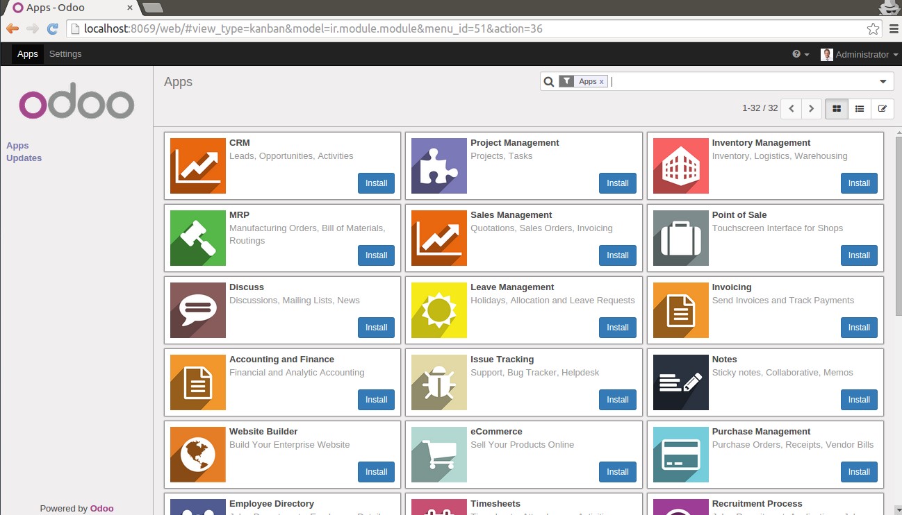The image size is (902, 515).
Task: Switch to list view
Action: [x=860, y=108]
